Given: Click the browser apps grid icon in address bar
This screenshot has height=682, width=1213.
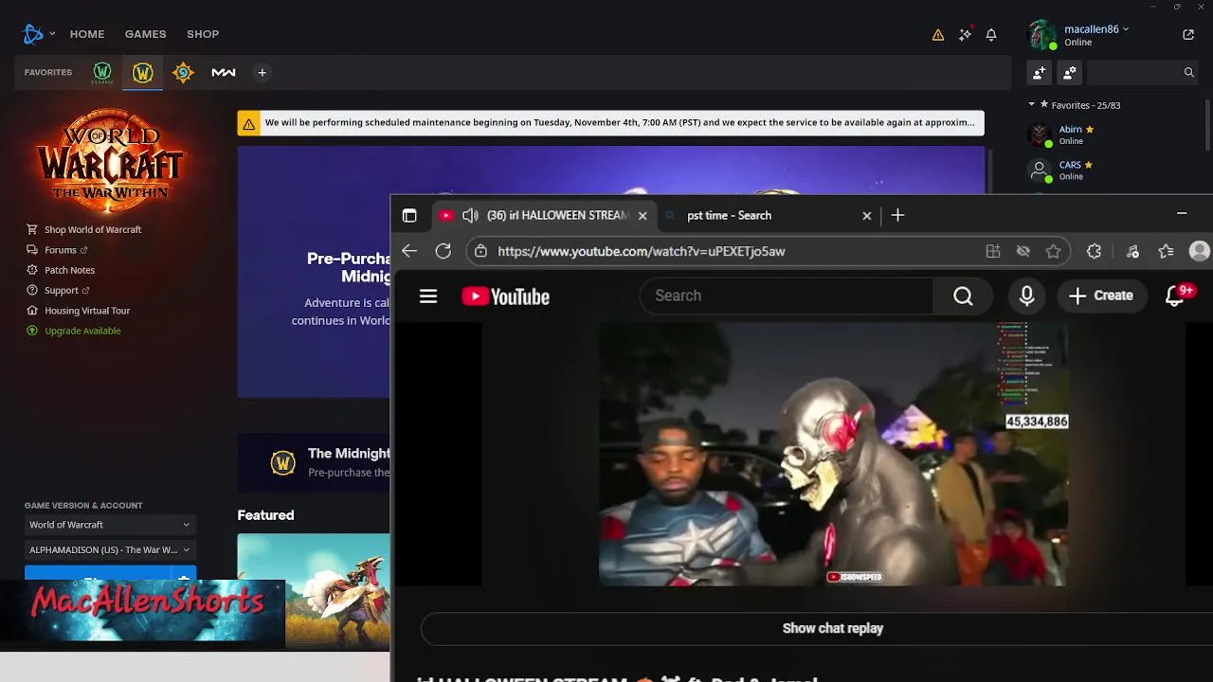Looking at the screenshot, I should pos(993,251).
